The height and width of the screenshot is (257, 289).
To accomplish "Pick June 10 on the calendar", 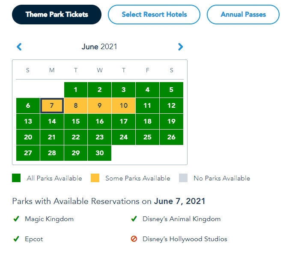I will 123,106.
